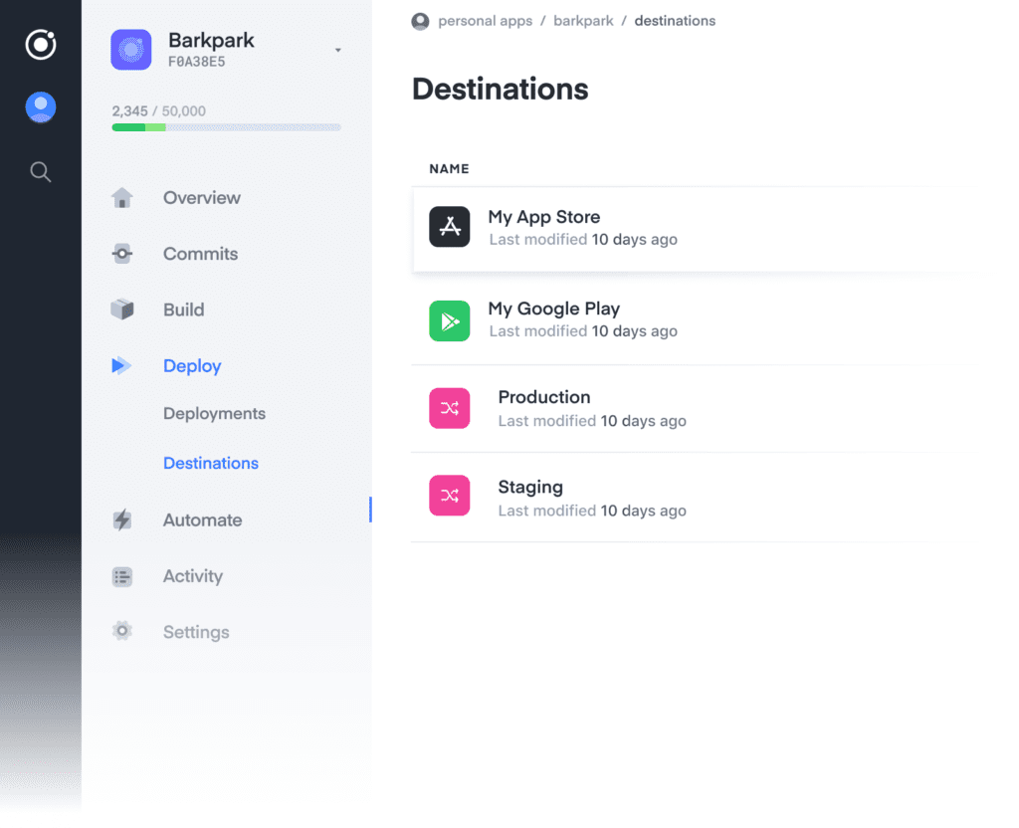Switch to the Deployments section under Deploy

click(214, 413)
